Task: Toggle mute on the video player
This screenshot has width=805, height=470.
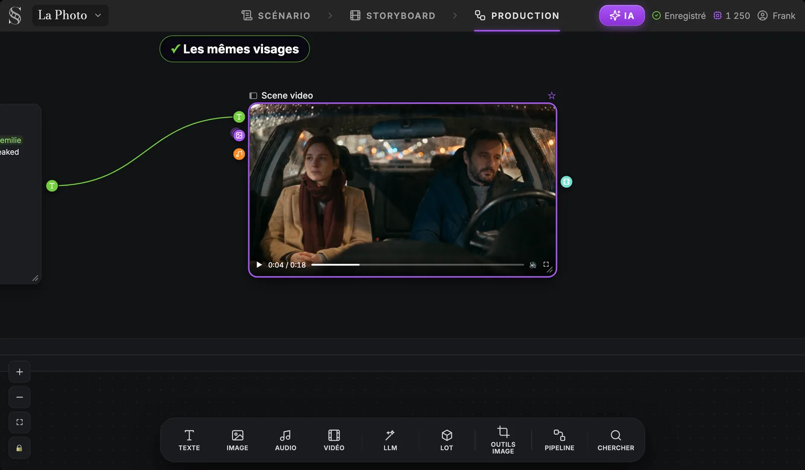Action: [x=533, y=265]
